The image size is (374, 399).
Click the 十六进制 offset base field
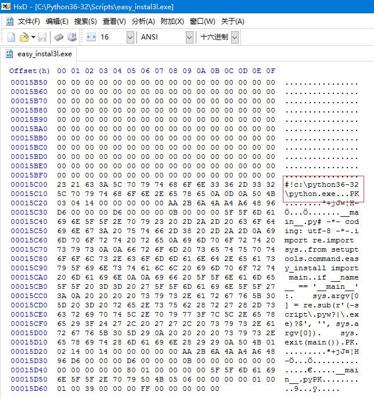click(215, 37)
